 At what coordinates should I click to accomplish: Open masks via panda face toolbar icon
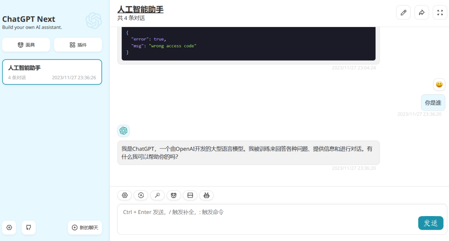click(x=173, y=195)
